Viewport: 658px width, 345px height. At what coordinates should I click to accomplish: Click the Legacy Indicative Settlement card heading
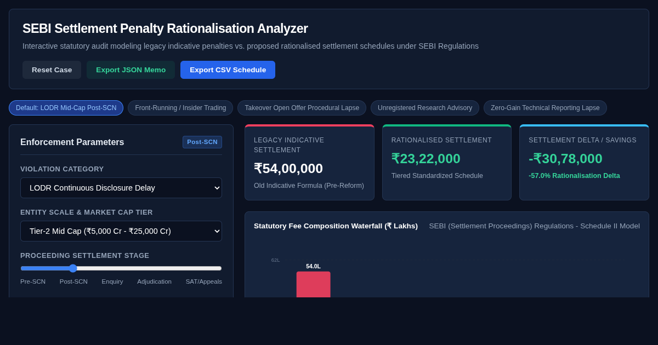(x=289, y=145)
